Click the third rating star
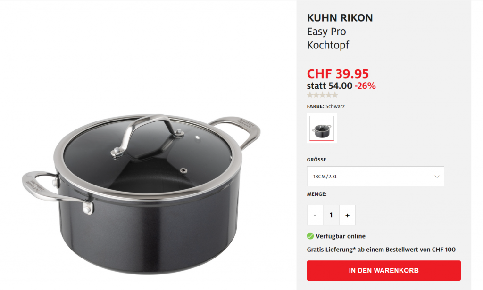 (x=323, y=95)
